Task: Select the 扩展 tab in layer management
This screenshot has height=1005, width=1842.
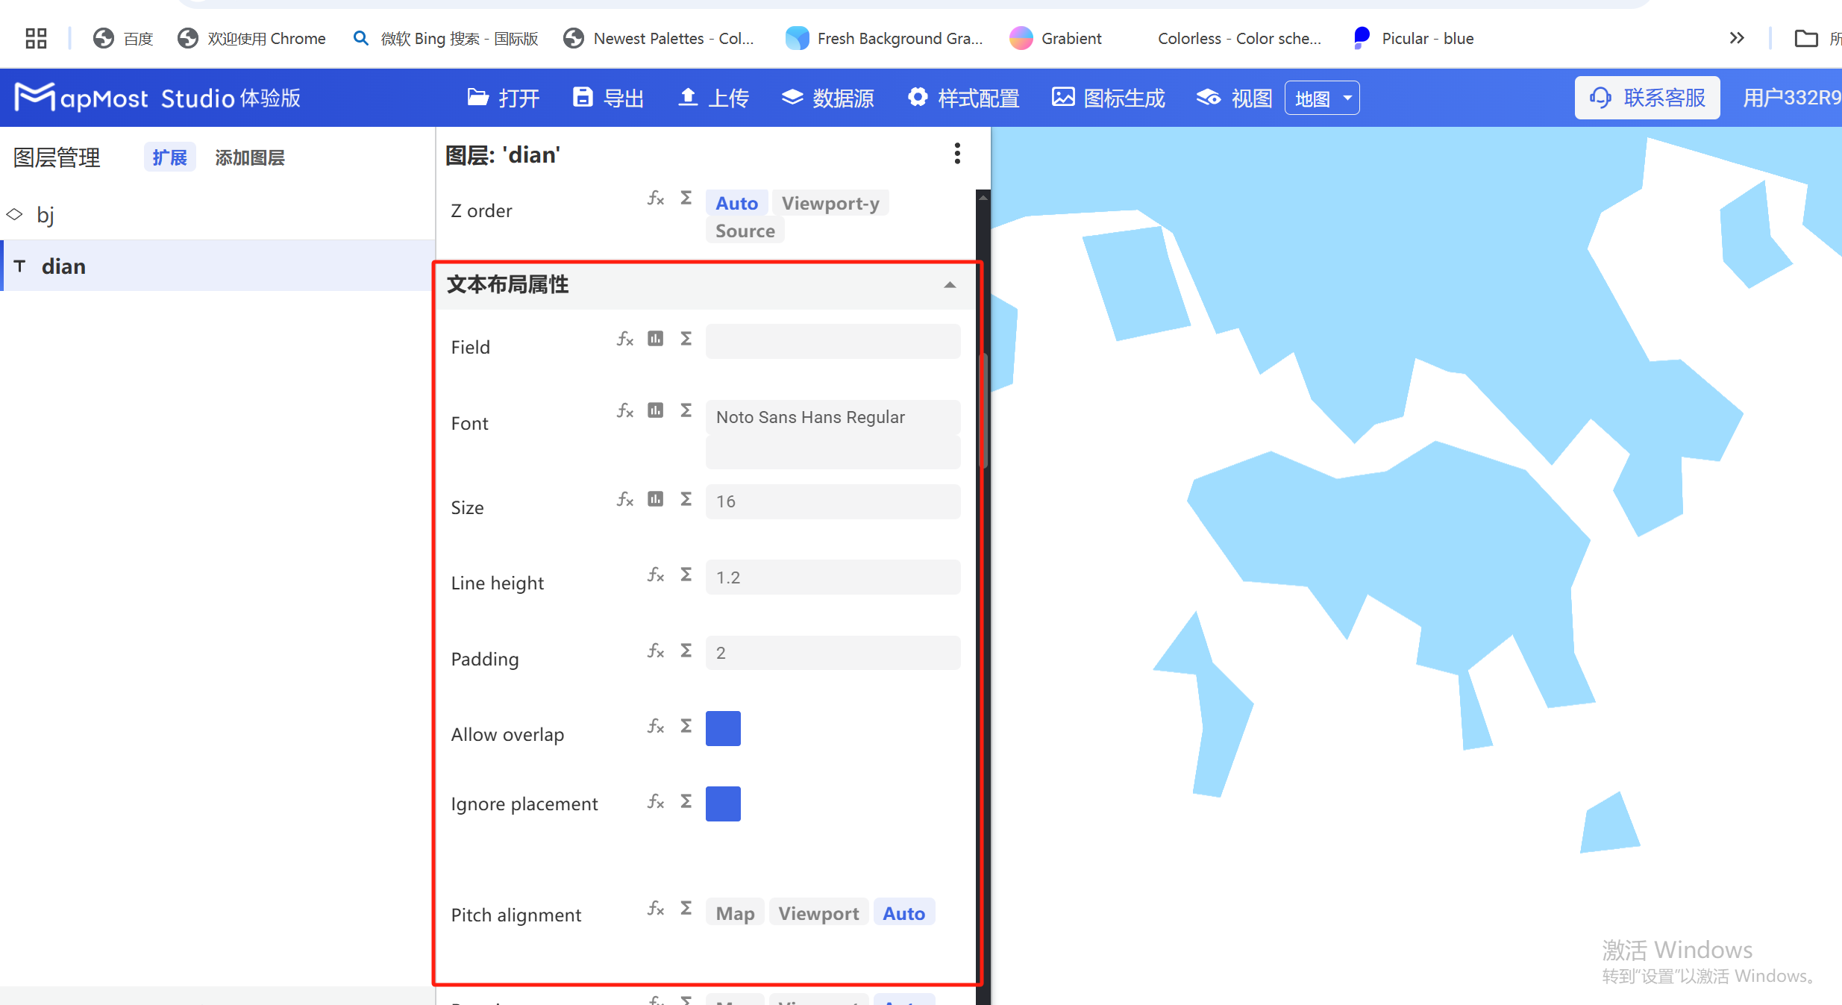Action: [x=169, y=157]
